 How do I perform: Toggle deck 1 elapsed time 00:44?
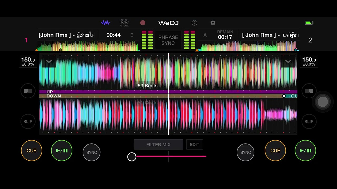[x=113, y=35]
